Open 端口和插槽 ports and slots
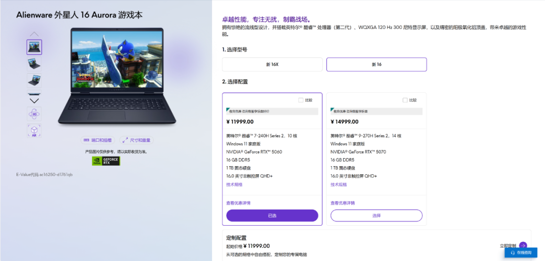This screenshot has width=545, height=261. click(x=98, y=140)
